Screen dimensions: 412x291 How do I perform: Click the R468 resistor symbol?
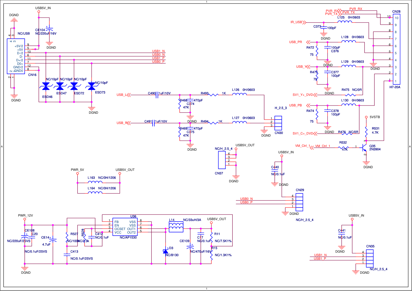[x=180, y=104]
